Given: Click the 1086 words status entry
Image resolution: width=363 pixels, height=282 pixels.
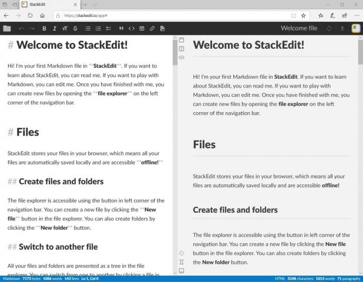Looking at the screenshot, I should 52,278.
